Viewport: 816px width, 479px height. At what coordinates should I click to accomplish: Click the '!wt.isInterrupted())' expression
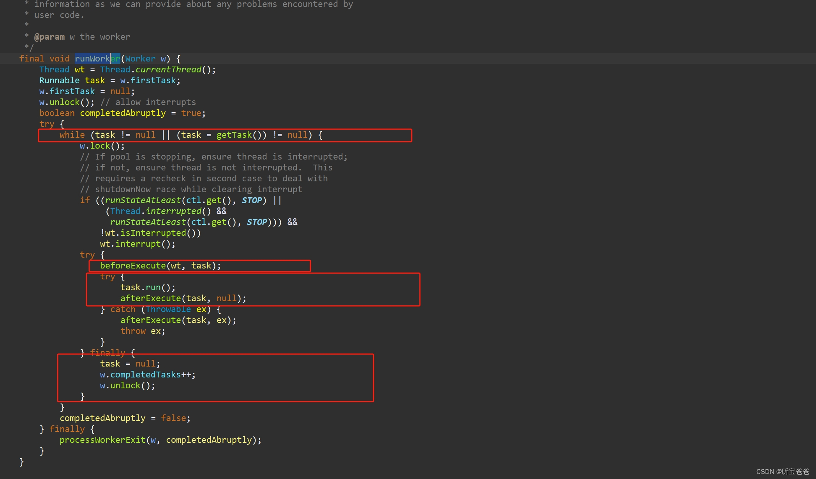tap(150, 233)
